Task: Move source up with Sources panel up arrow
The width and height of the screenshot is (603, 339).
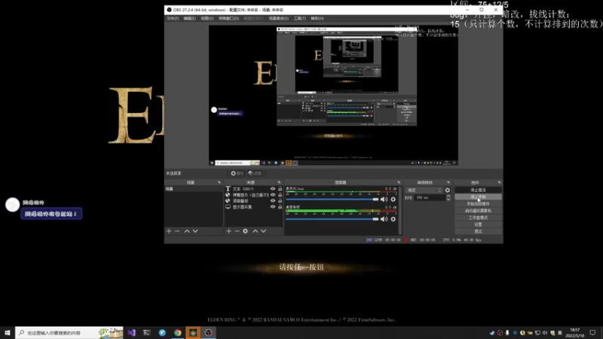Action: [255, 231]
